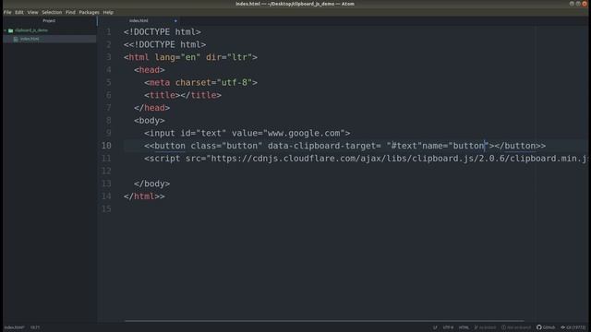Collapse the clipboard_js_demo folder arrow

pos(6,30)
